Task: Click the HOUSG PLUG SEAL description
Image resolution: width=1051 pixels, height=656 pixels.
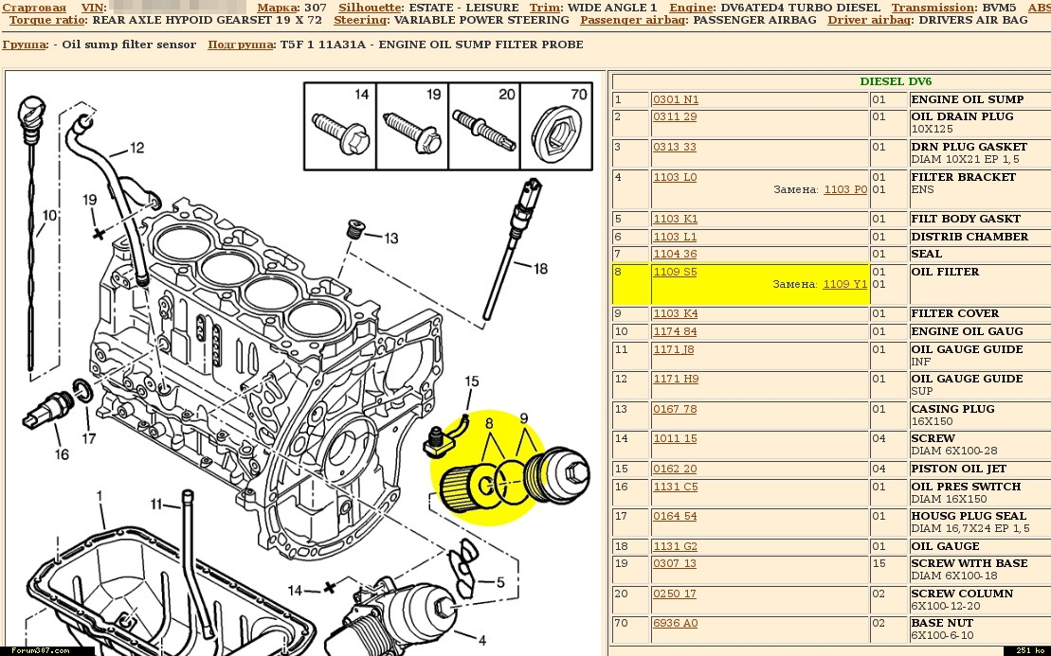Action: click(969, 516)
